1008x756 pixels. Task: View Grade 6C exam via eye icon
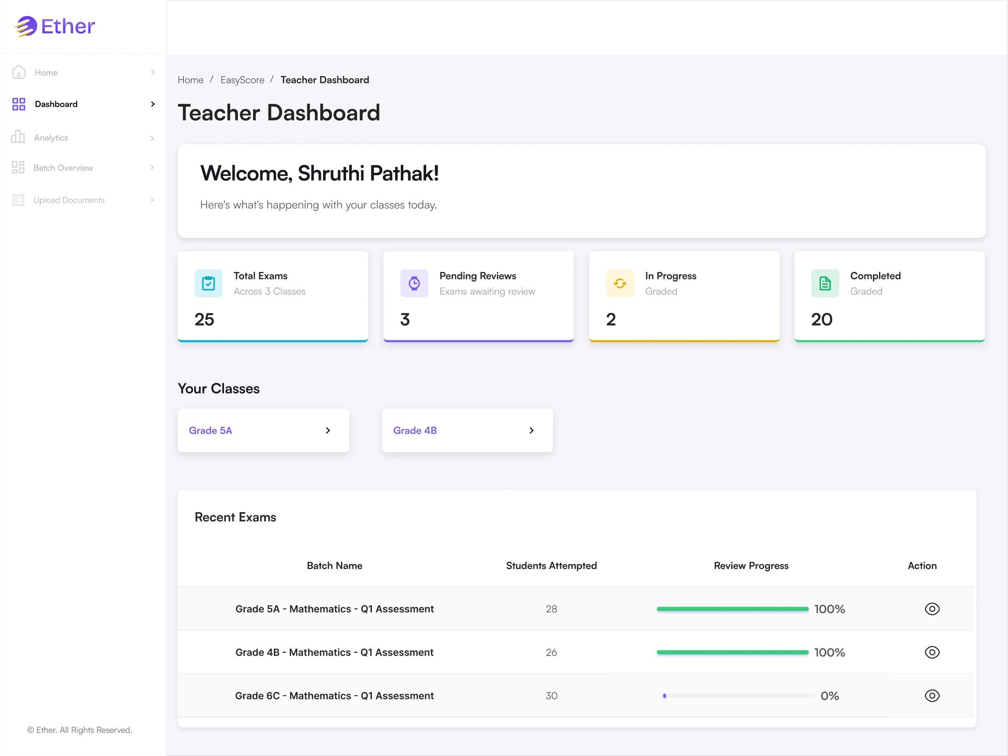[x=932, y=696]
